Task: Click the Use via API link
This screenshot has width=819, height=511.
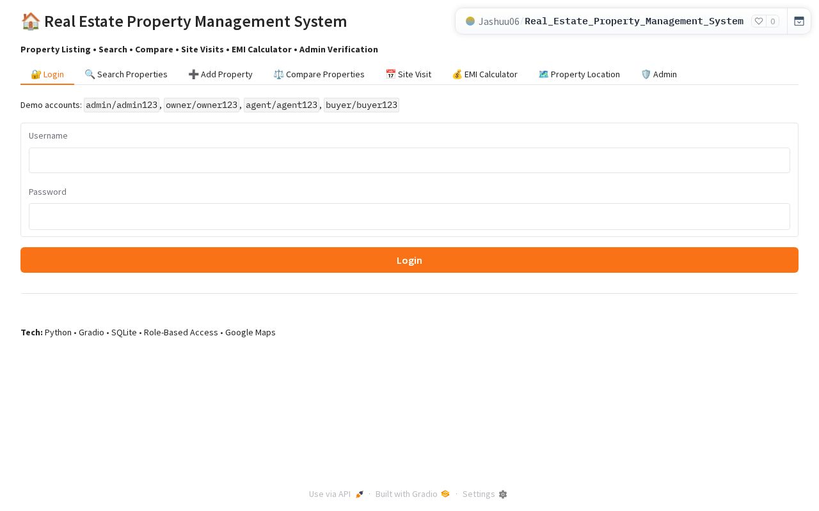Action: [336, 494]
